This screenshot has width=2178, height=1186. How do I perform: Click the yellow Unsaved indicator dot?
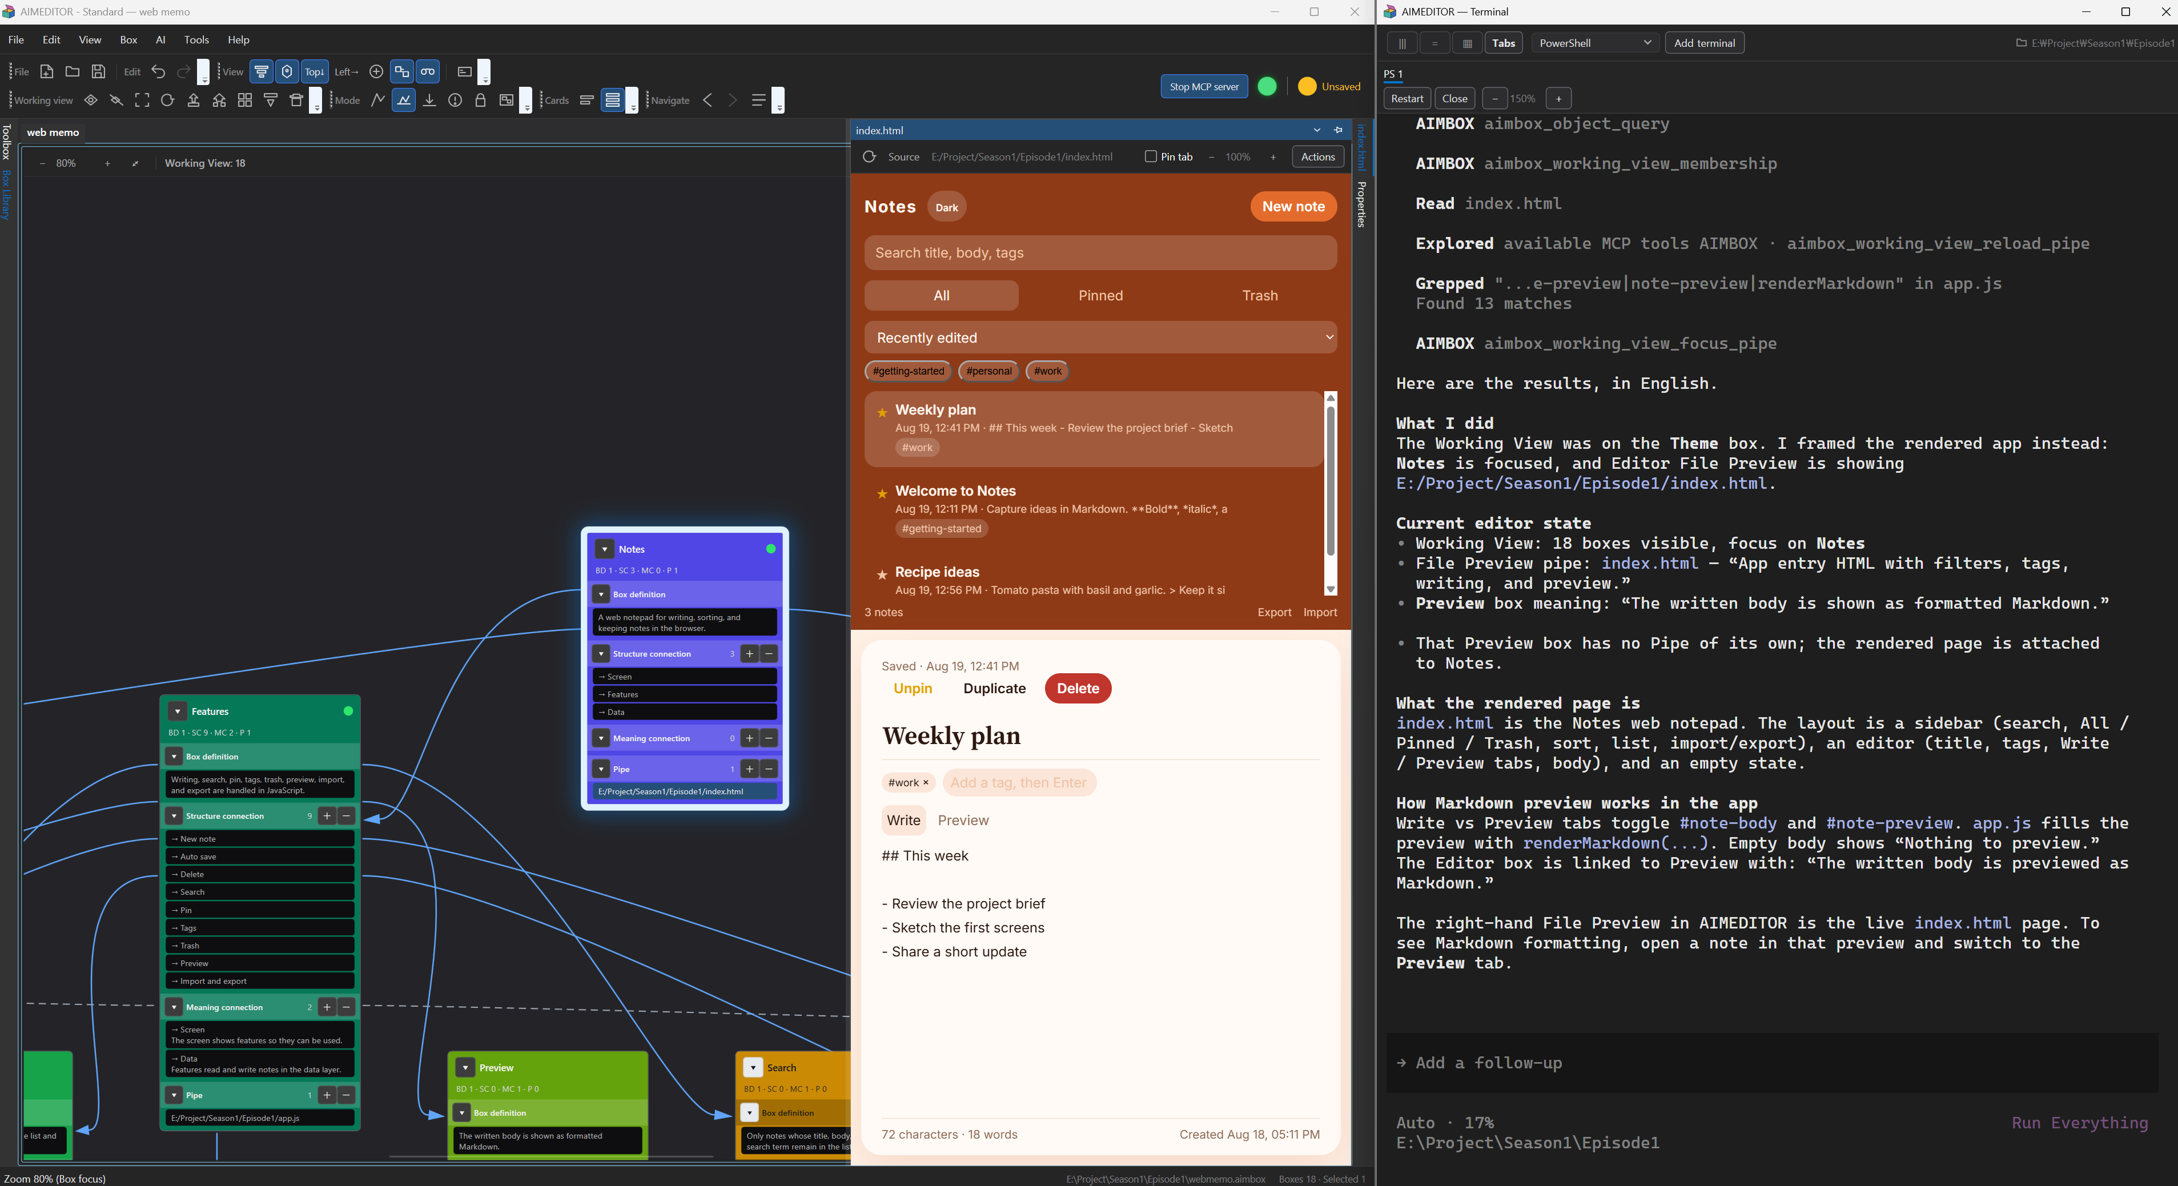(x=1307, y=86)
